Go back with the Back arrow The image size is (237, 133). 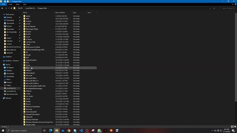(2, 8)
